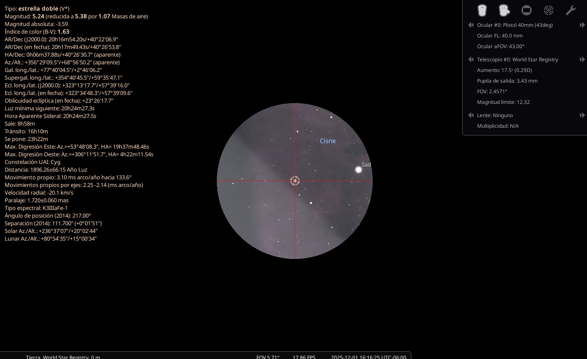Select next ocular after Plossl 40mm

582,25
